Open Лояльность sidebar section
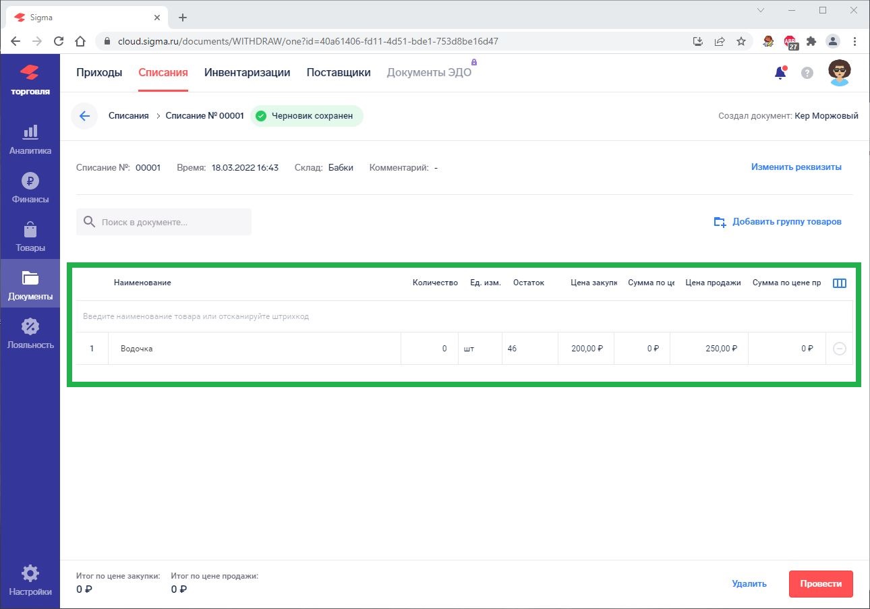Screen dimensions: 870x609 [30, 334]
